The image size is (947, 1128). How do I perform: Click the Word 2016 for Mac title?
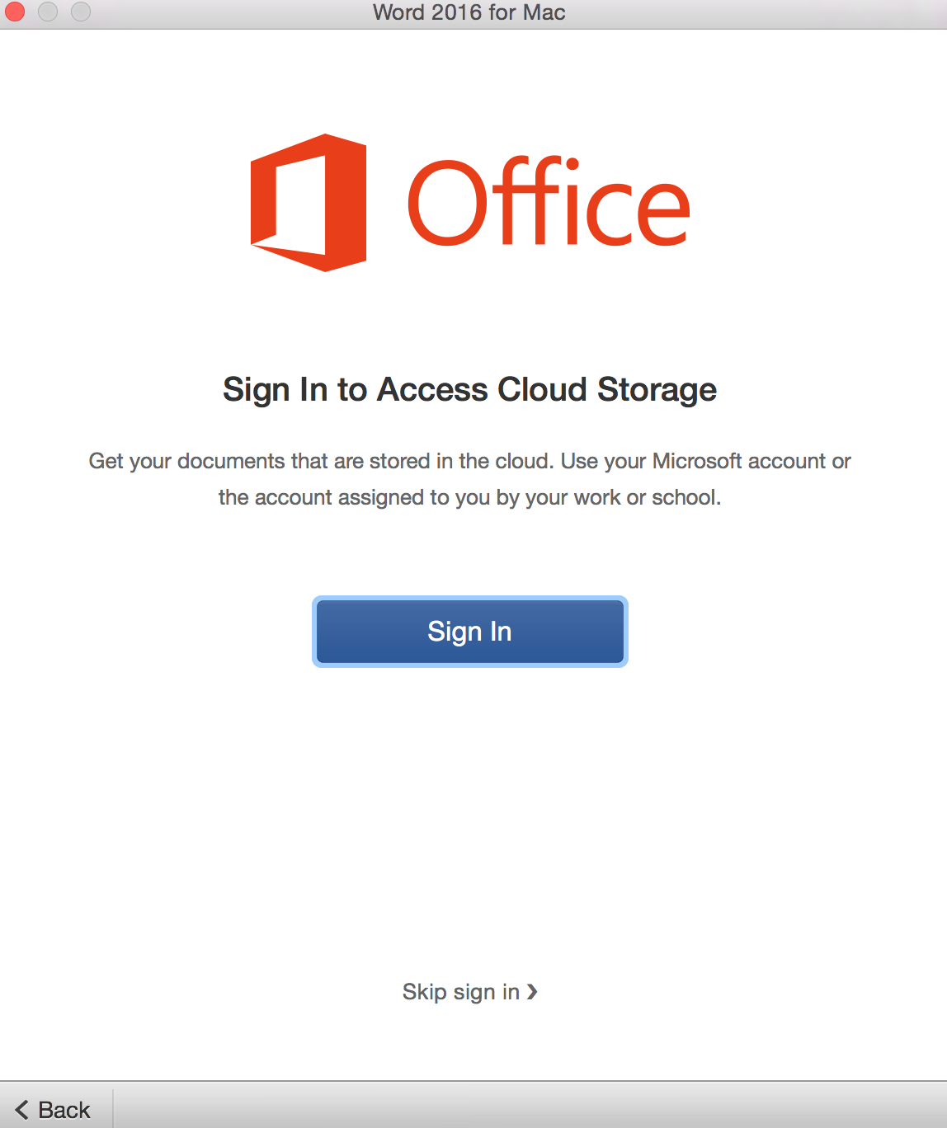pyautogui.click(x=469, y=12)
